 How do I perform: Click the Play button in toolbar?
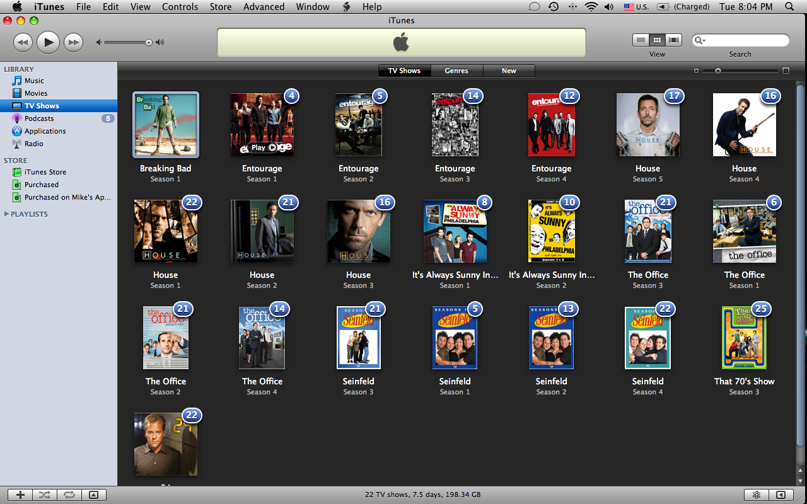[48, 42]
